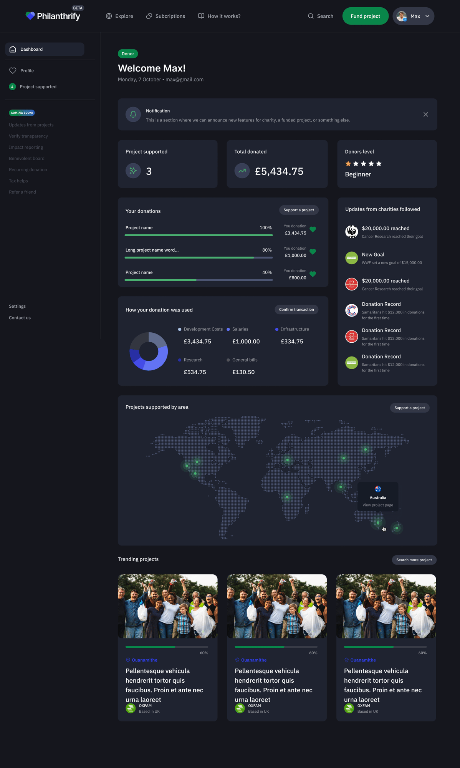Image resolution: width=460 pixels, height=768 pixels.
Task: Click View project page for Australia
Action: point(378,505)
